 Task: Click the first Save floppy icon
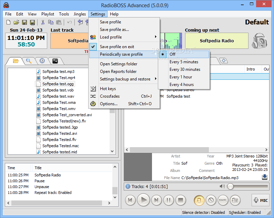pos(24,22)
